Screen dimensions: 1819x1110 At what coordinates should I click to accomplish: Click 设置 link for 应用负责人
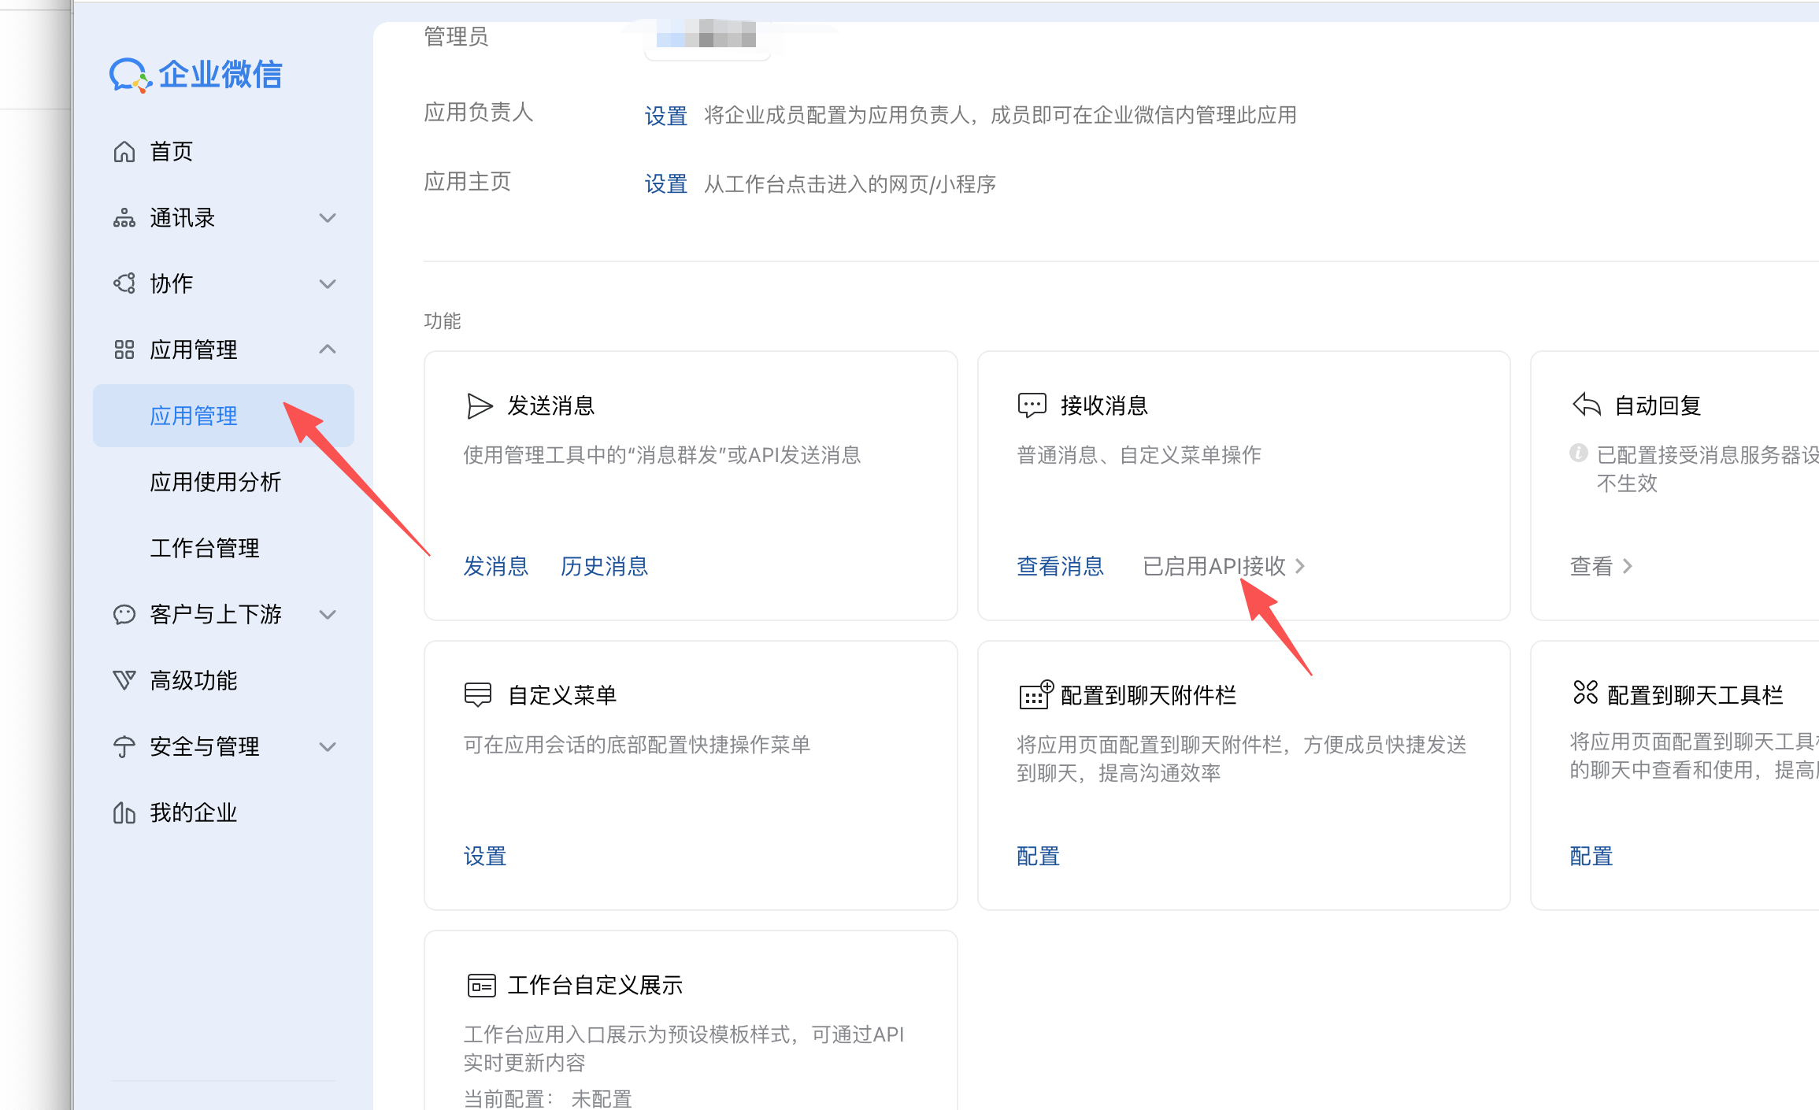click(x=666, y=116)
